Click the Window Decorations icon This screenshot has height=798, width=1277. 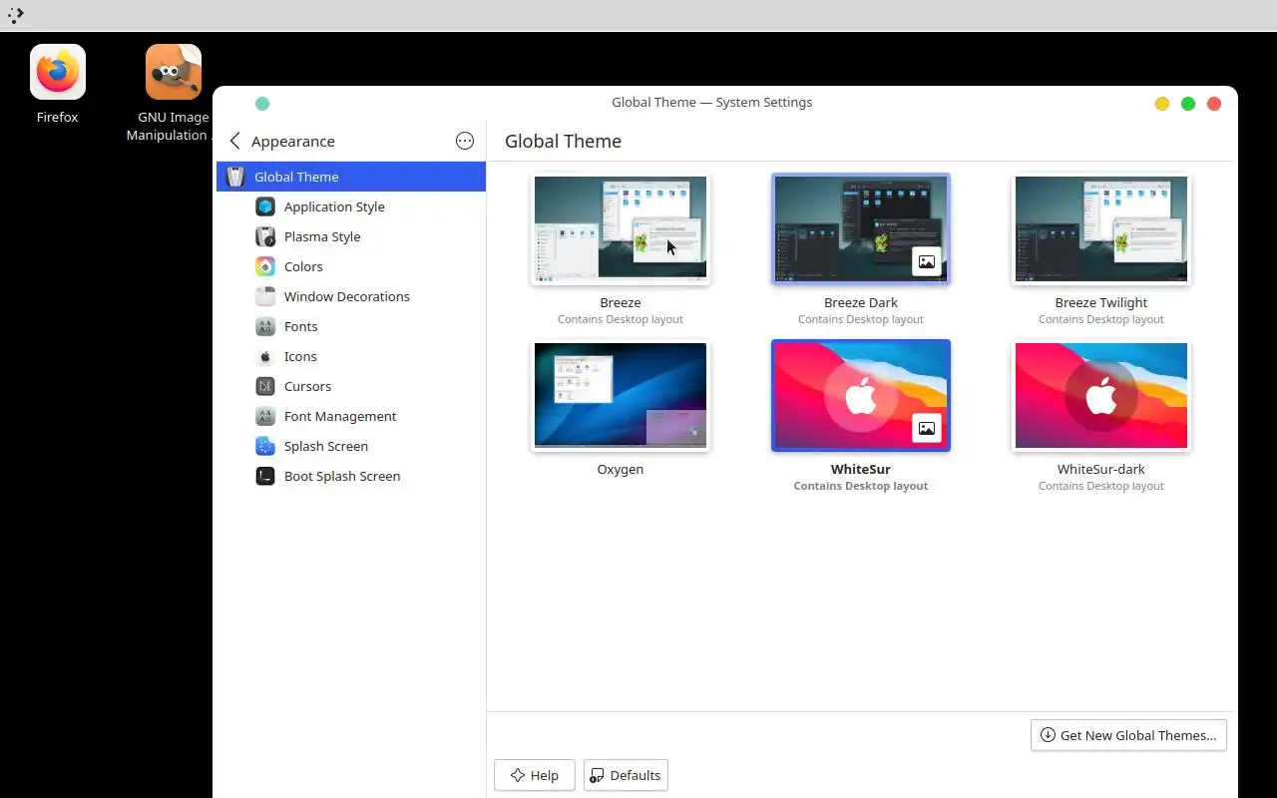click(x=265, y=296)
